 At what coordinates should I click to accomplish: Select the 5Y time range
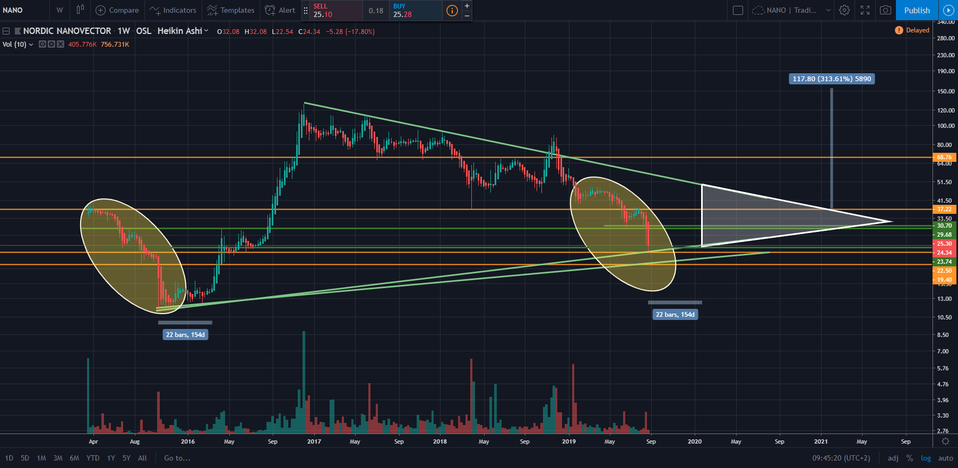tap(126, 458)
